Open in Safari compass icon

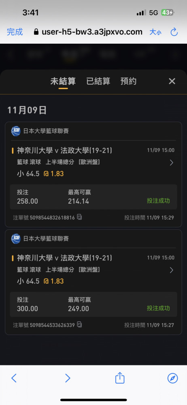(172, 378)
